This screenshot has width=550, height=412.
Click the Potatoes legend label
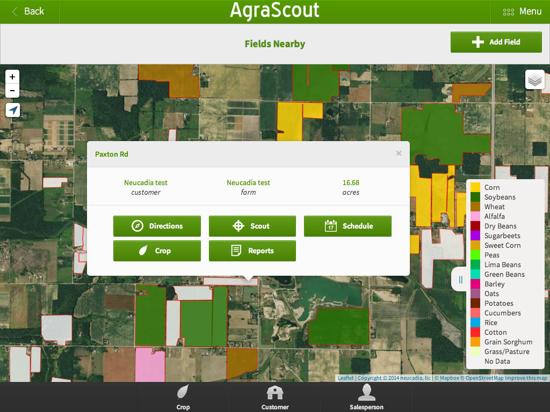click(x=499, y=304)
